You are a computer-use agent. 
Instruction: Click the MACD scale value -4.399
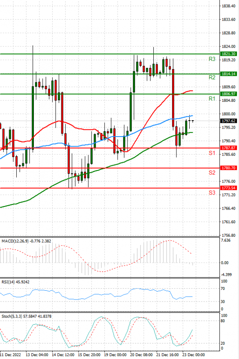pos(227,274)
